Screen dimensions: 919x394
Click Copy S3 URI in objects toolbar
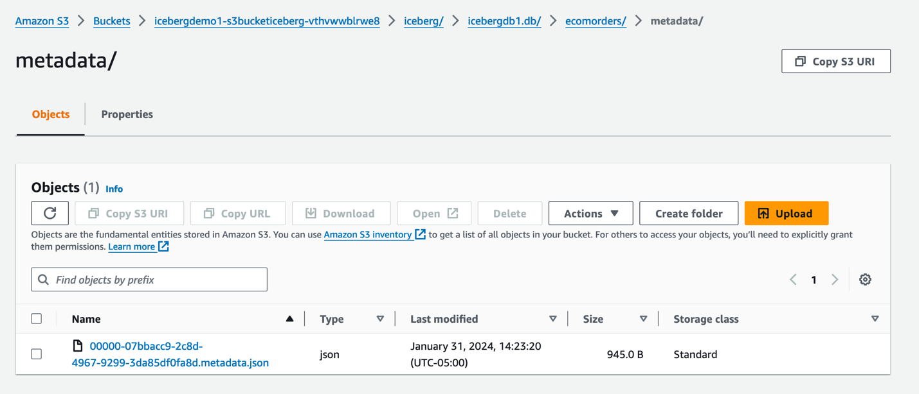[x=129, y=213]
